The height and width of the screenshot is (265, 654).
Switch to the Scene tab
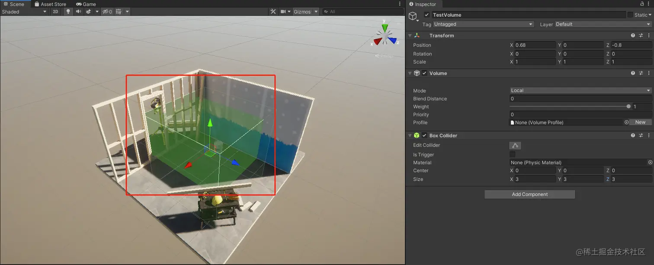pyautogui.click(x=14, y=4)
